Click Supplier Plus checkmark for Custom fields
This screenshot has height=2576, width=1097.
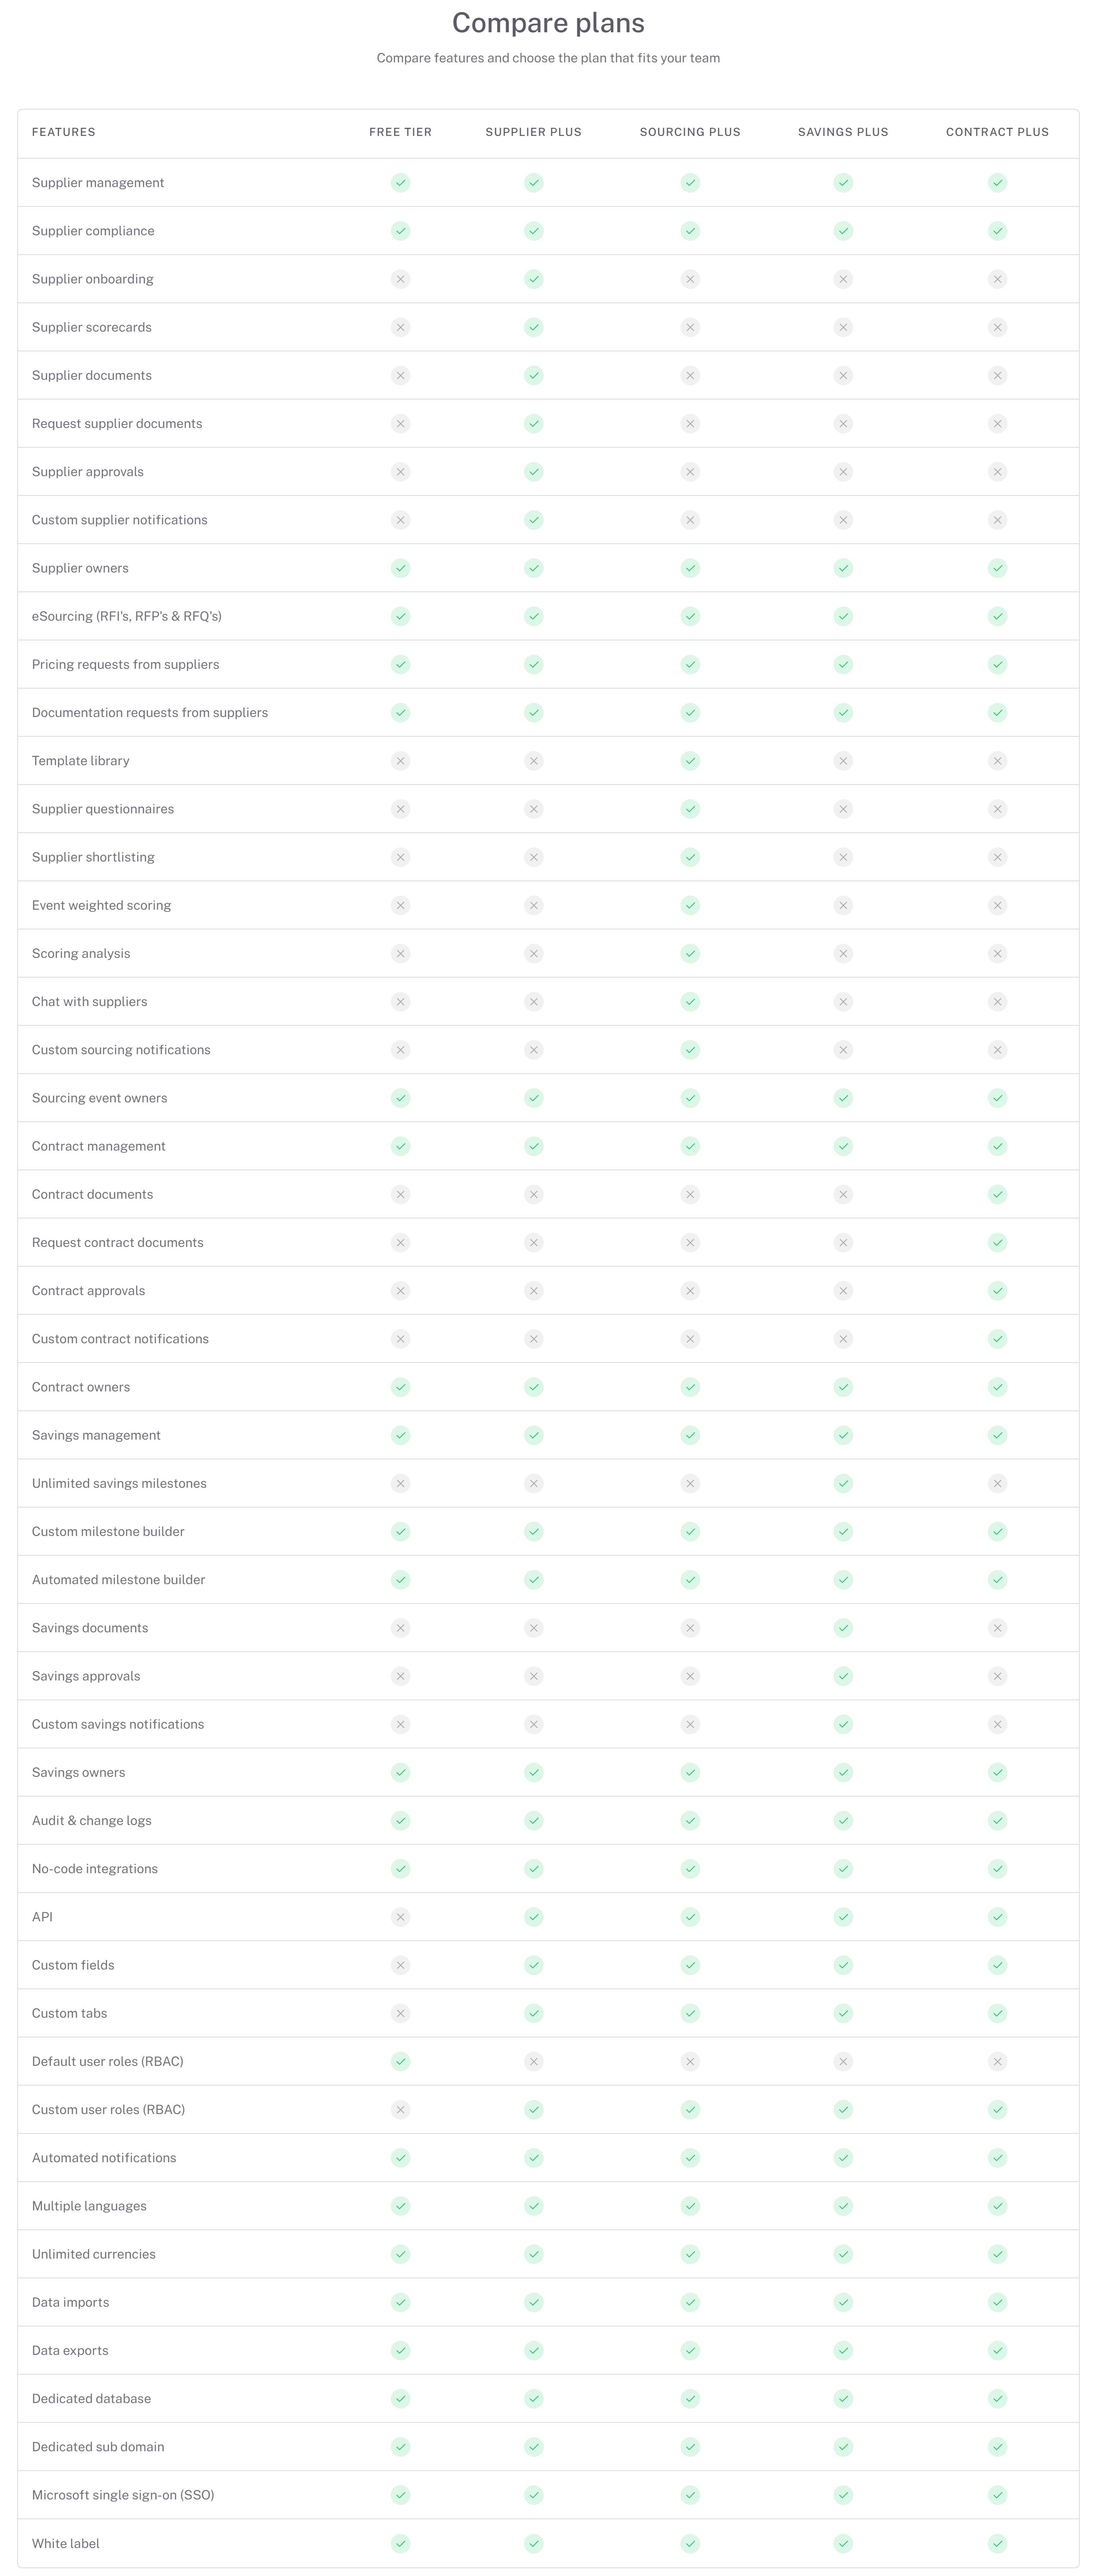533,1965
